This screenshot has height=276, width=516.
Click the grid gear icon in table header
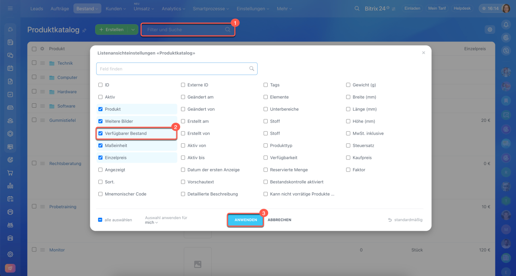point(42,49)
